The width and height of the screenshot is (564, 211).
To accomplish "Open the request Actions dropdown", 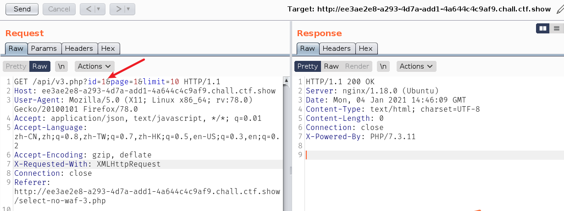I will click(94, 66).
